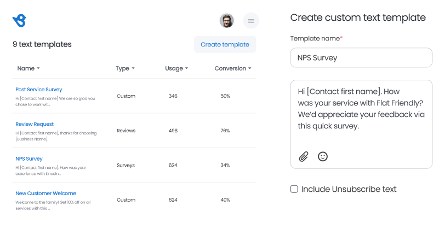Image resolution: width=445 pixels, height=229 pixels.
Task: Insert an emoji with smiley icon
Action: [323, 156]
